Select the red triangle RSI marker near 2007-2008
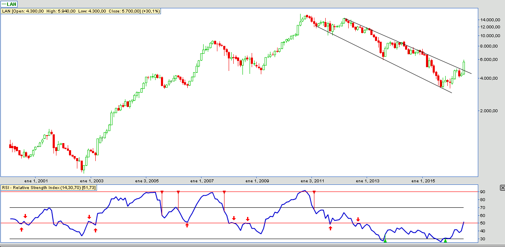Screen dimensions: 505x247 [x=224, y=193]
